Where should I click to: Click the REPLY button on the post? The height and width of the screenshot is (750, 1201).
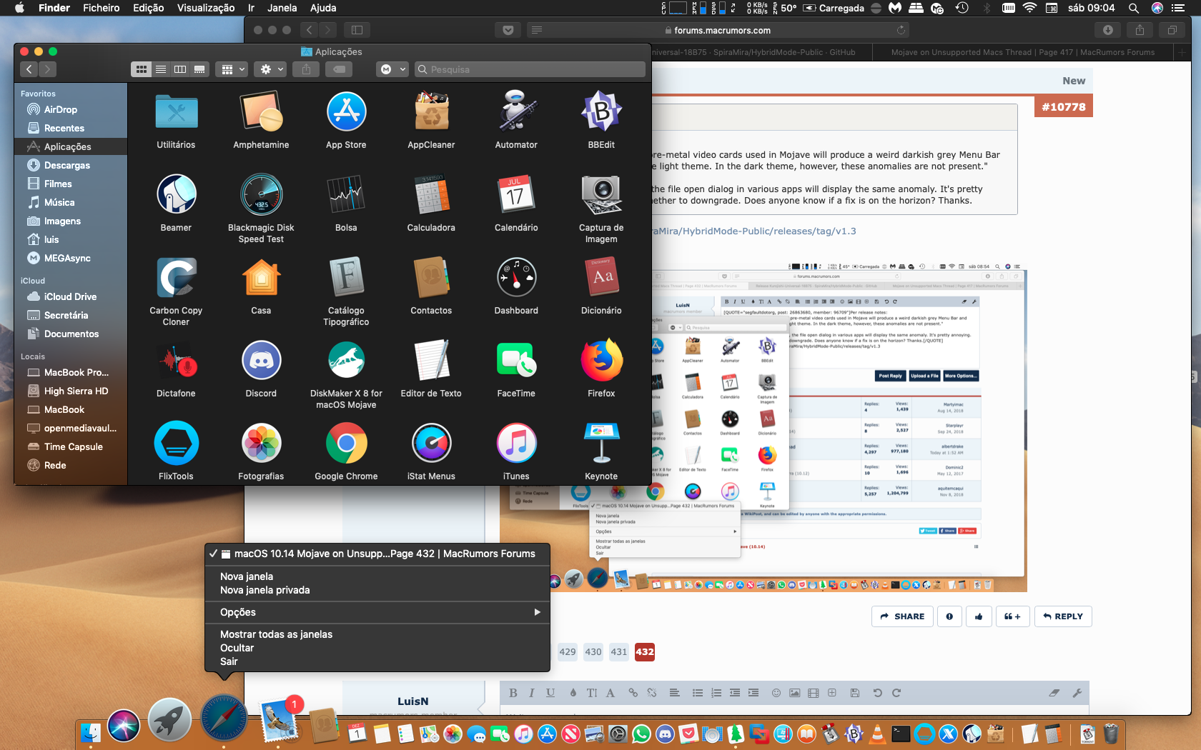[x=1063, y=616]
